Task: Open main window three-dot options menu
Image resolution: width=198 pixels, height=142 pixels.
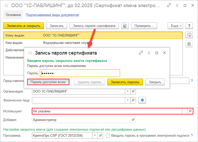Action: [x=177, y=5]
